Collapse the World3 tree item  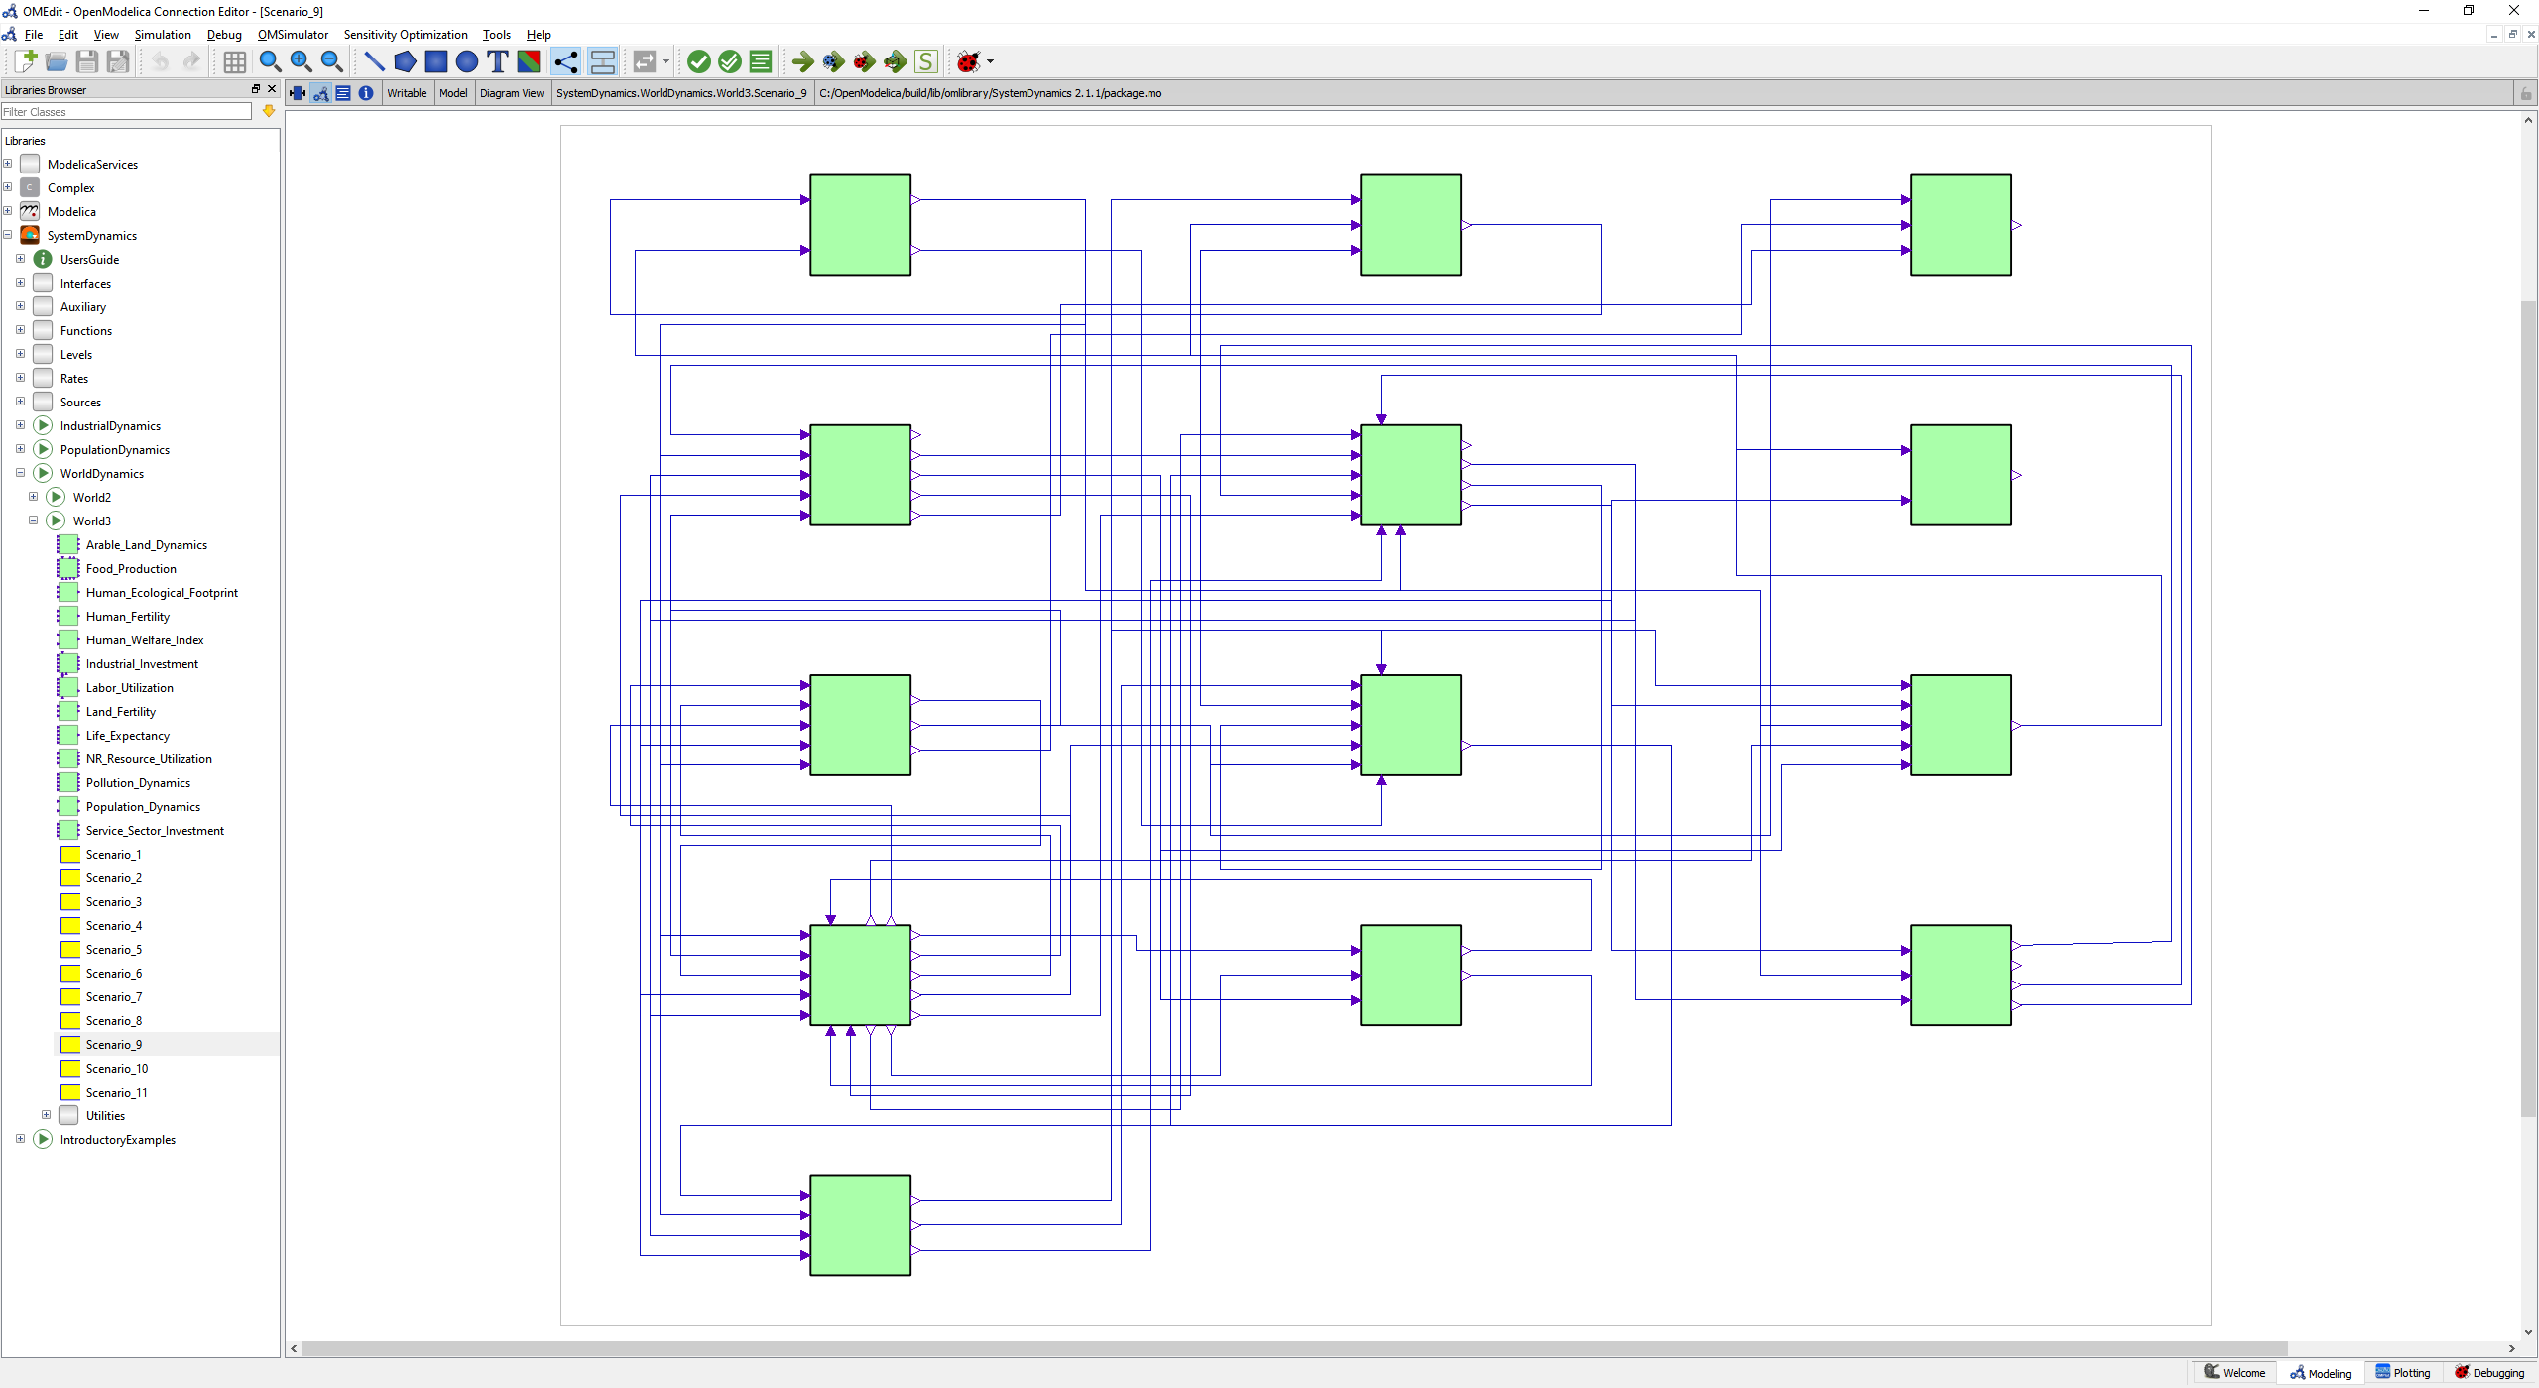pos(33,520)
